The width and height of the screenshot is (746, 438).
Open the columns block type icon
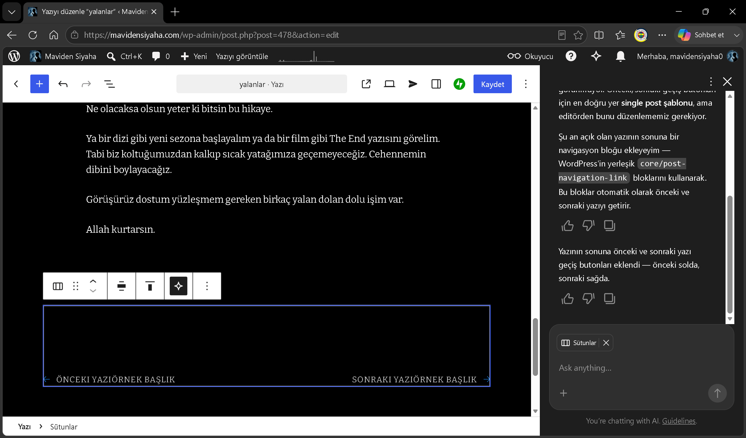pos(58,286)
